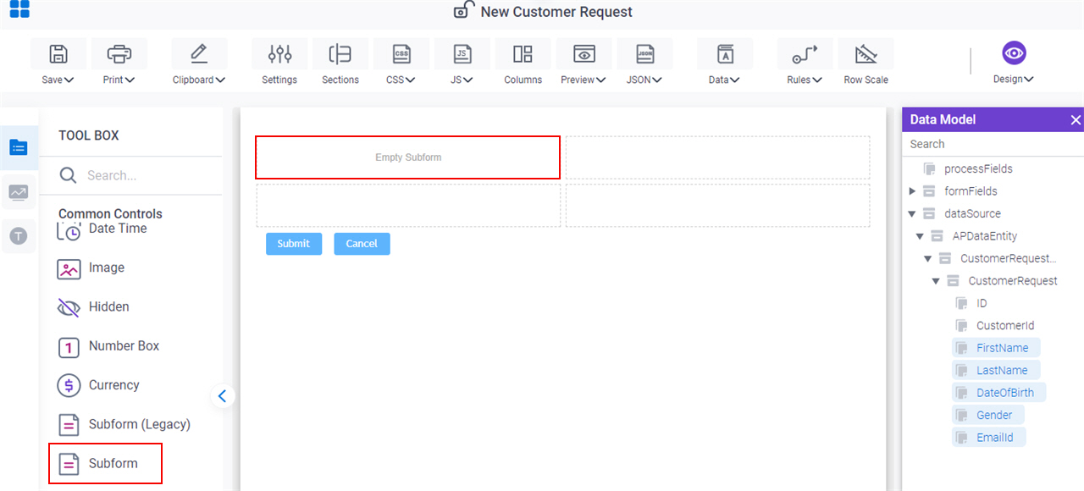Image resolution: width=1084 pixels, height=491 pixels.
Task: Open the Save dropdown arrow
Action: click(x=69, y=80)
